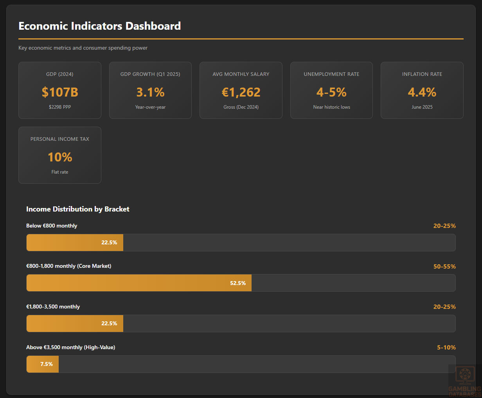Click the $107B GDP value
Image resolution: width=482 pixels, height=398 pixels.
point(60,92)
